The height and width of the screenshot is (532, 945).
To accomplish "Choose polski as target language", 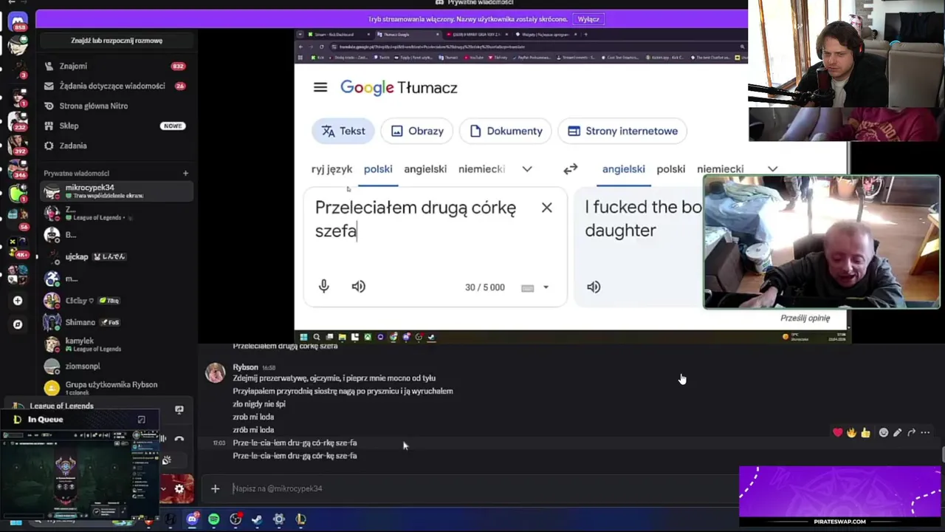I will [671, 169].
